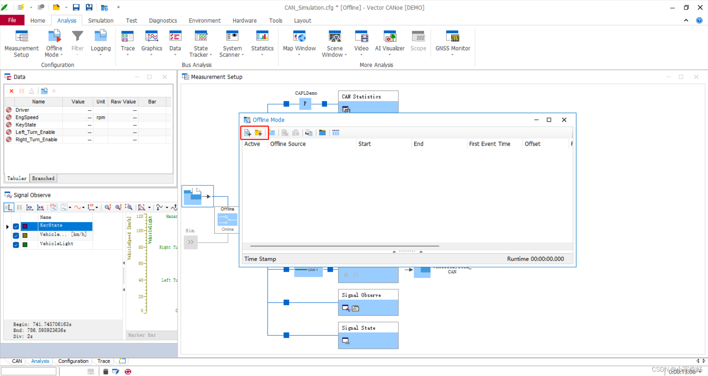The width and height of the screenshot is (708, 376).
Task: Uncheck the Vehicle... [km/h] signal checkbox
Action: 16,235
